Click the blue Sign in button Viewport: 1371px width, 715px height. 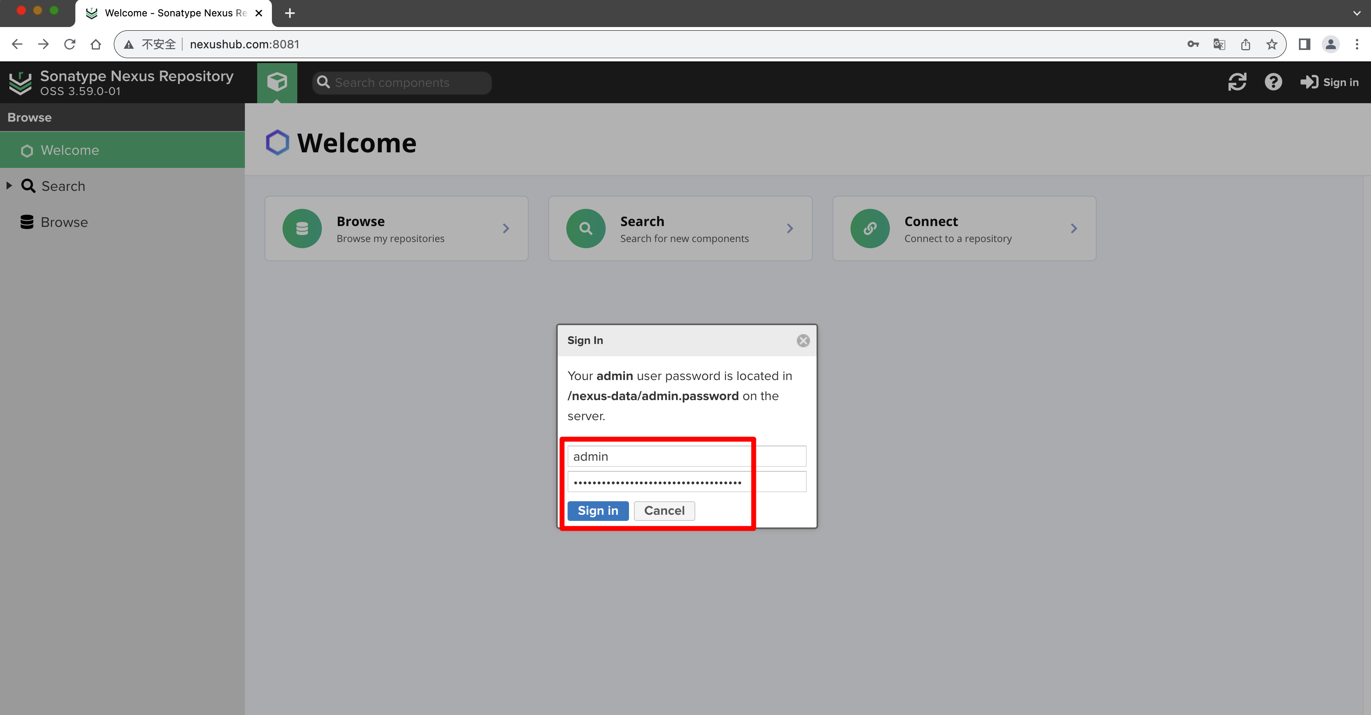(x=598, y=511)
